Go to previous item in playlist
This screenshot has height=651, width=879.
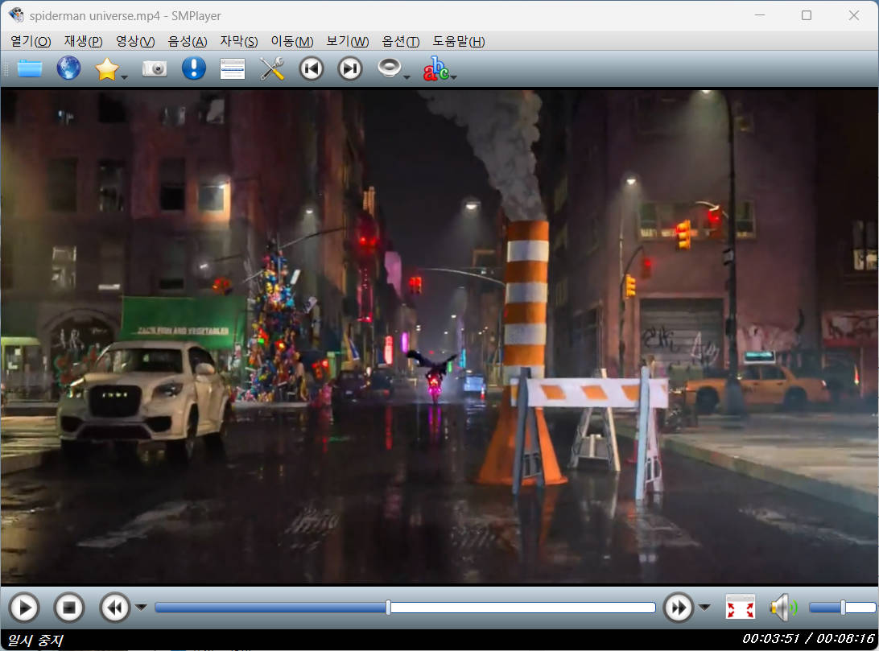pos(312,69)
